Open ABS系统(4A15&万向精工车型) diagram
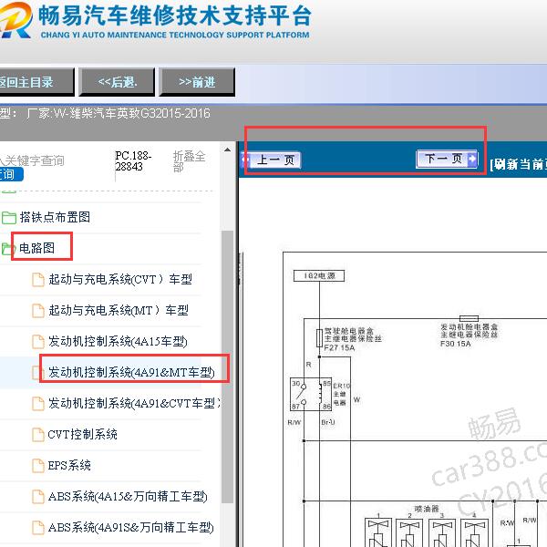Image resolution: width=547 pixels, height=547 pixels. (128, 497)
